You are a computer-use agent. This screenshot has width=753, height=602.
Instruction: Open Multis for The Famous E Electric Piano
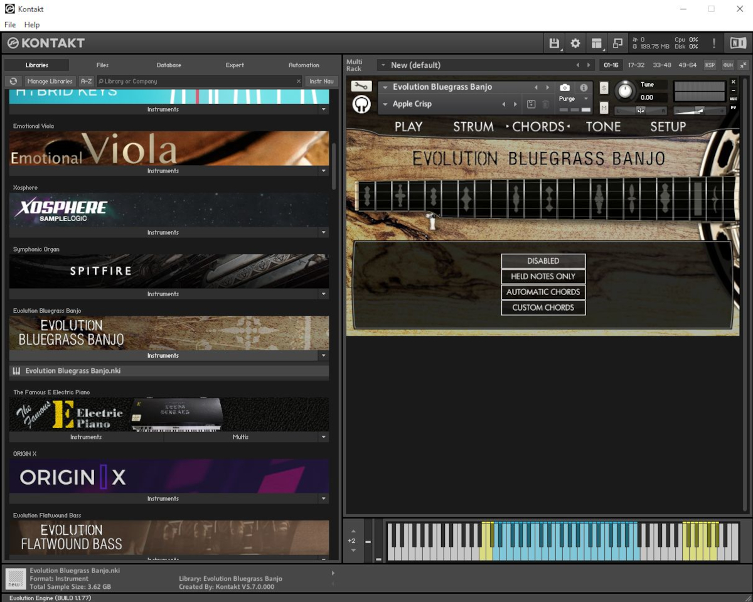(240, 437)
